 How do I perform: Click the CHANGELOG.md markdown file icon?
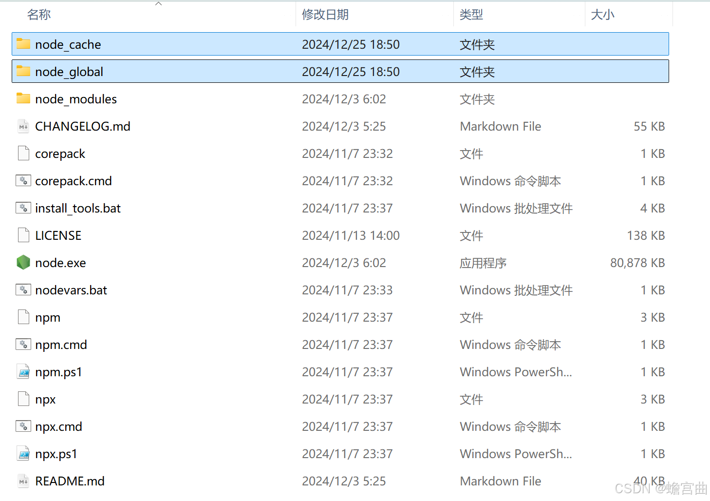point(23,126)
